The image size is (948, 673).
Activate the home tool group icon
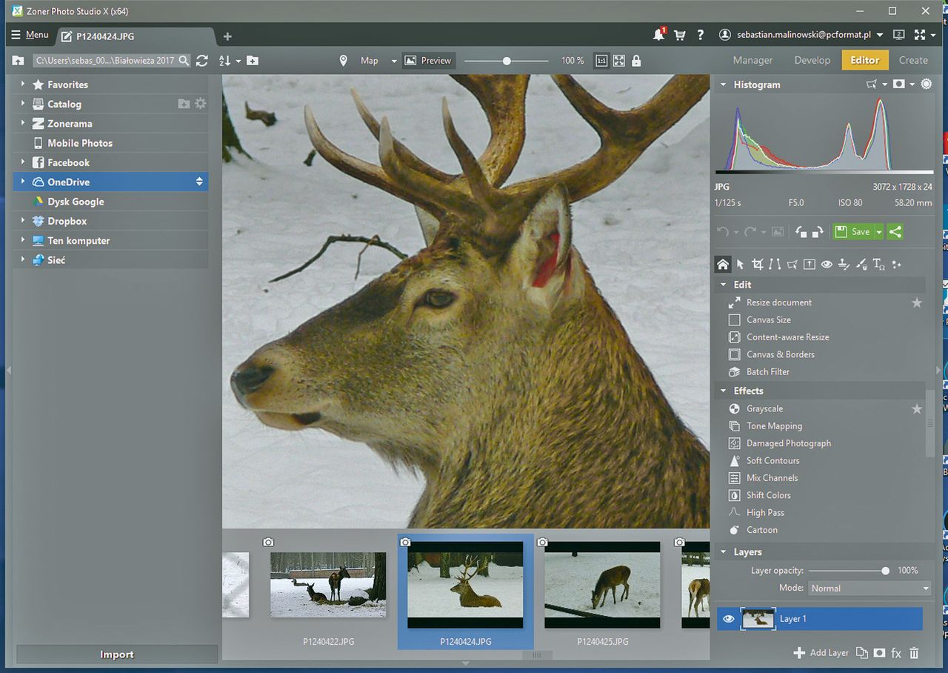tap(723, 264)
